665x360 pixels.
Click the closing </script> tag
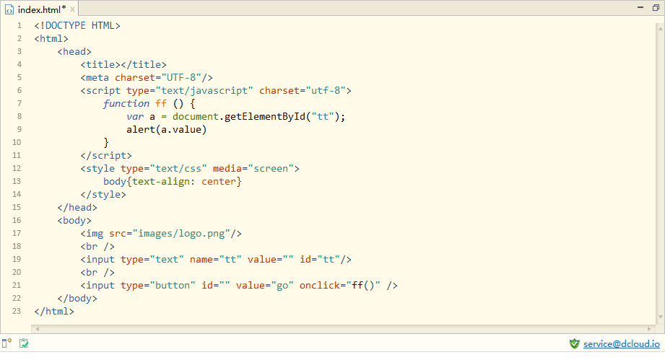pyautogui.click(x=106, y=156)
